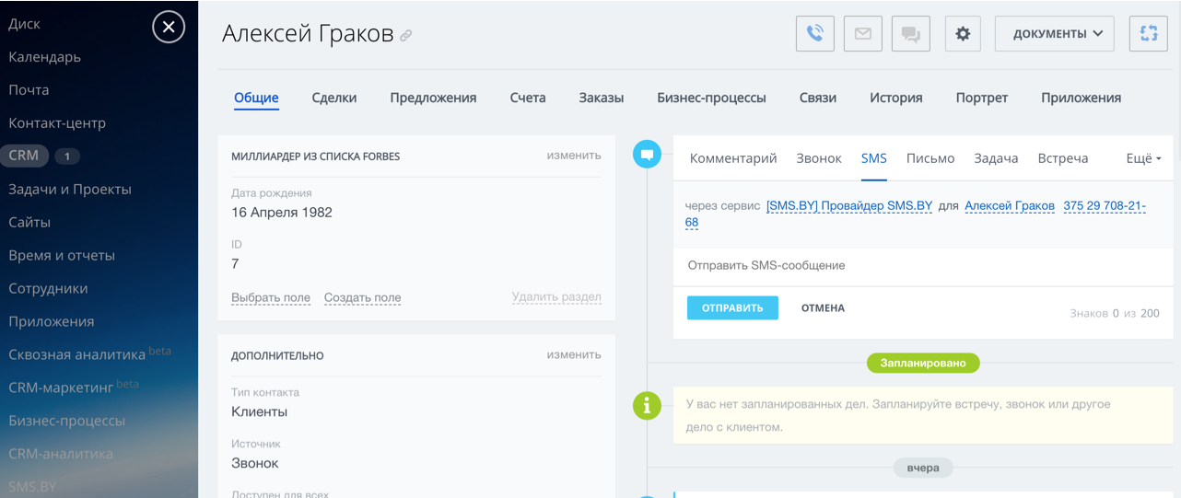Click the link icon beside contact name
Screen dimensions: 1181x498
[406, 36]
